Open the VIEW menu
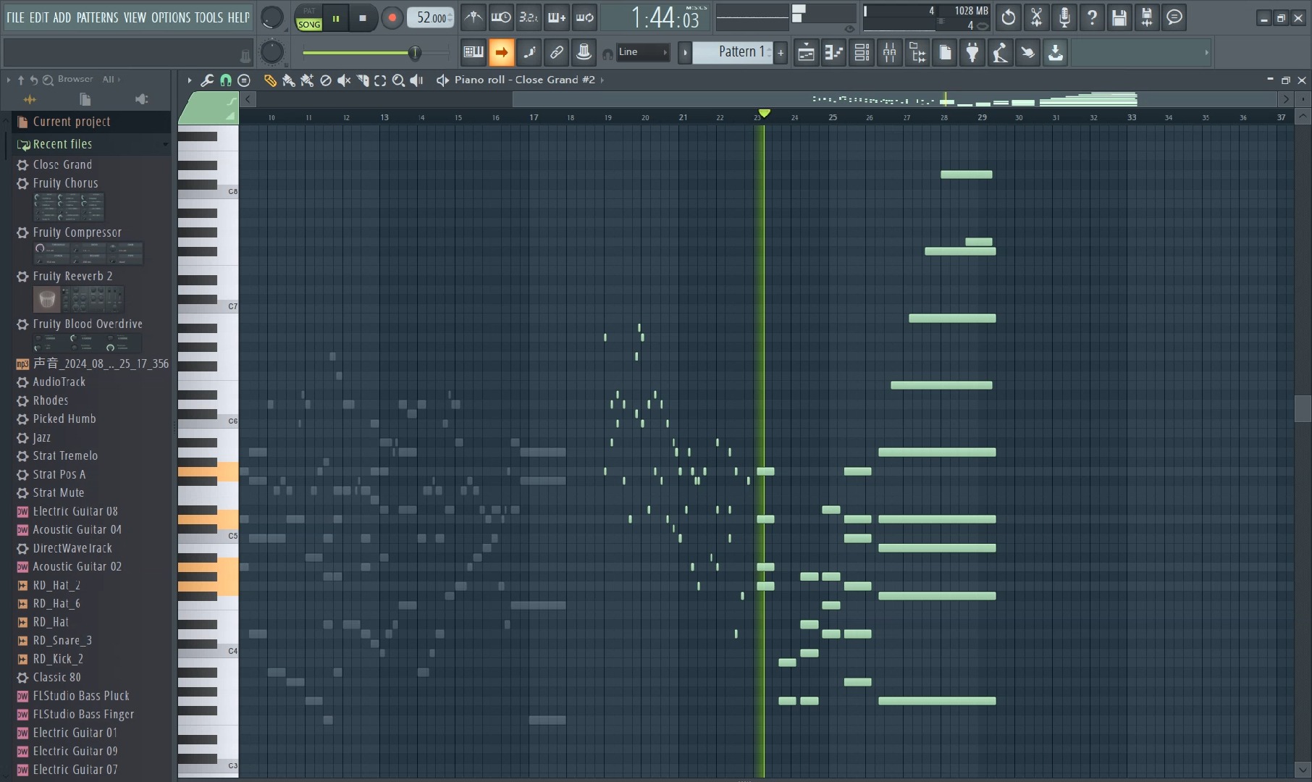Viewport: 1312px width, 782px height. click(135, 17)
